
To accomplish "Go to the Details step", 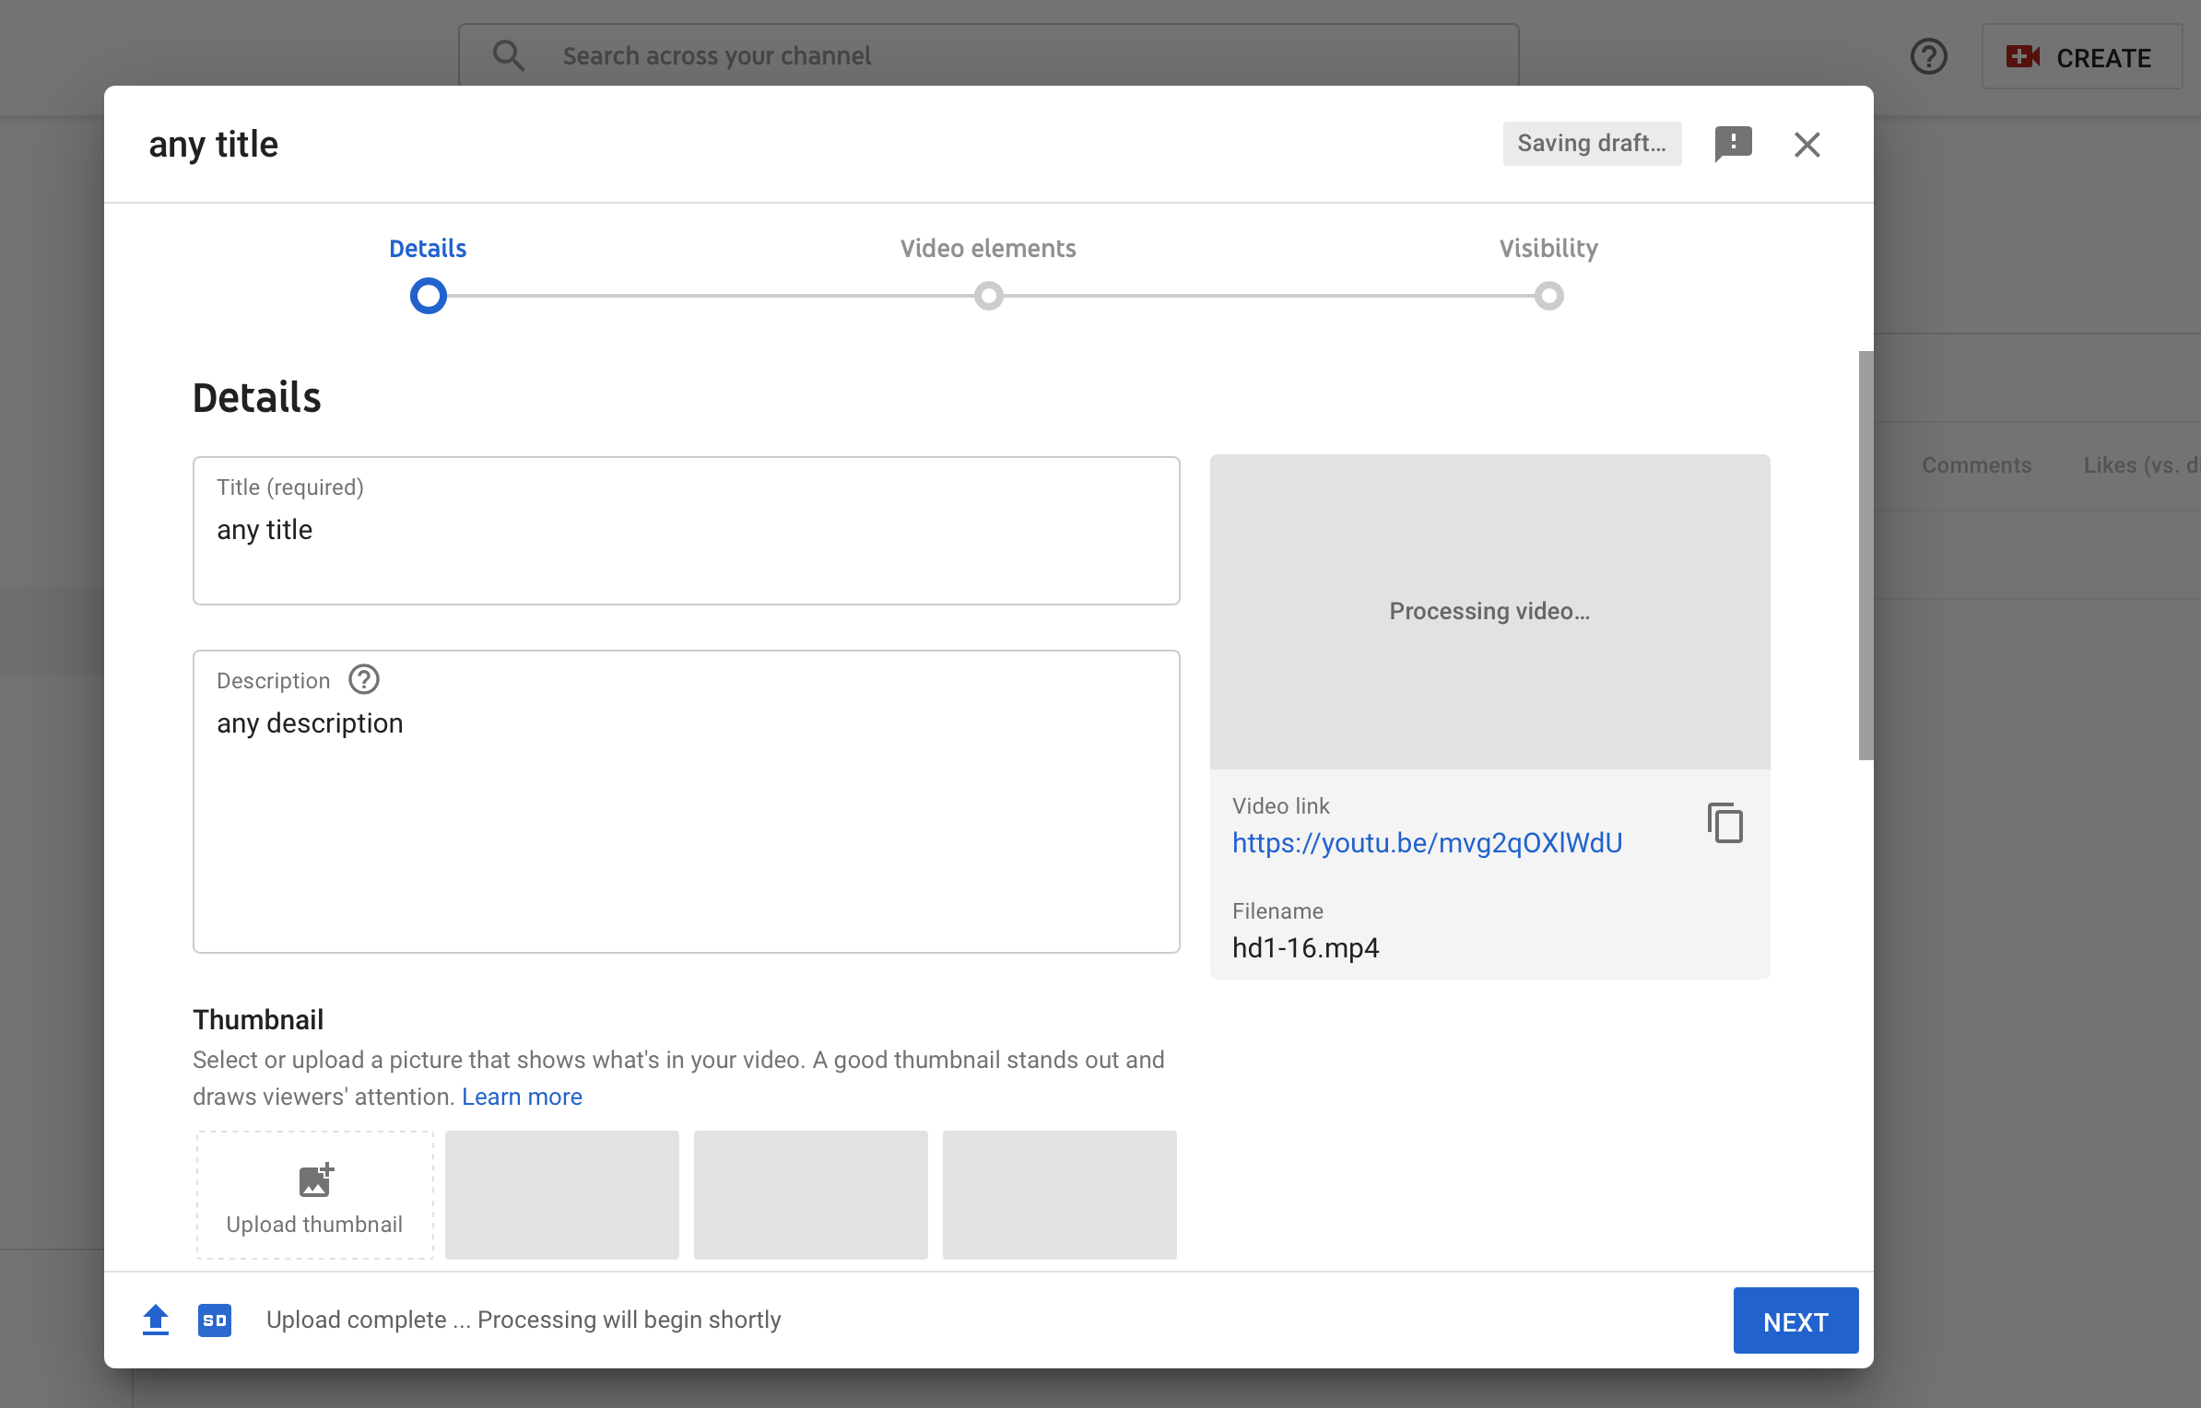I will pos(428,249).
